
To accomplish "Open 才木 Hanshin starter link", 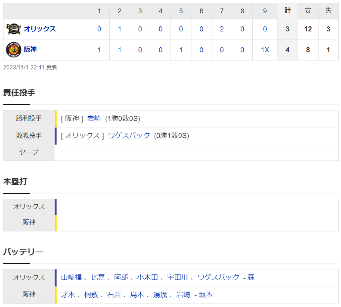I will pos(68,295).
